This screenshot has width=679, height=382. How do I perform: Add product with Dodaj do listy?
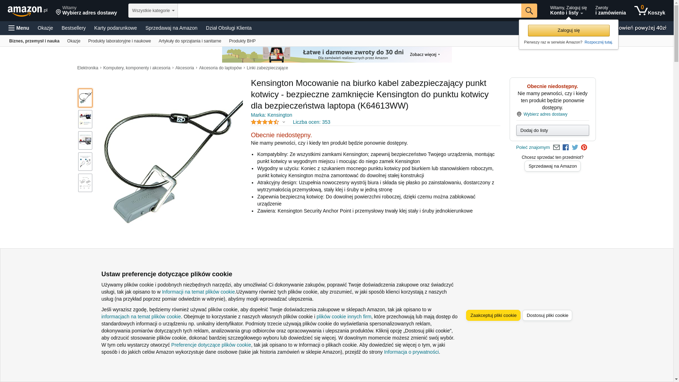[x=552, y=131]
